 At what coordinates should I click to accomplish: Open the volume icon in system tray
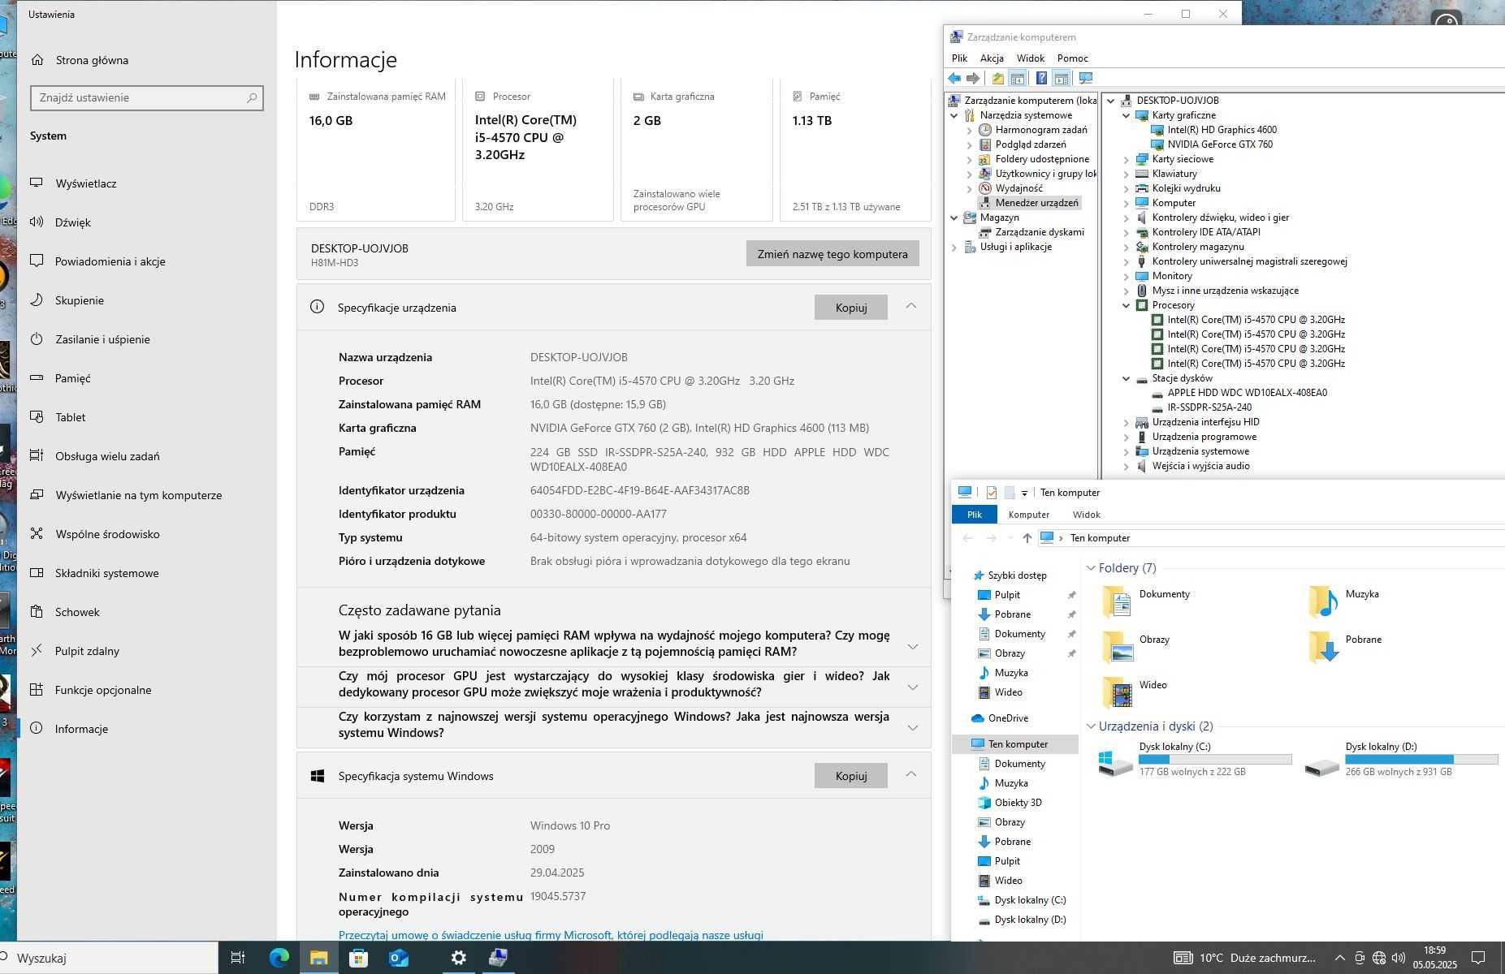[x=1399, y=958]
